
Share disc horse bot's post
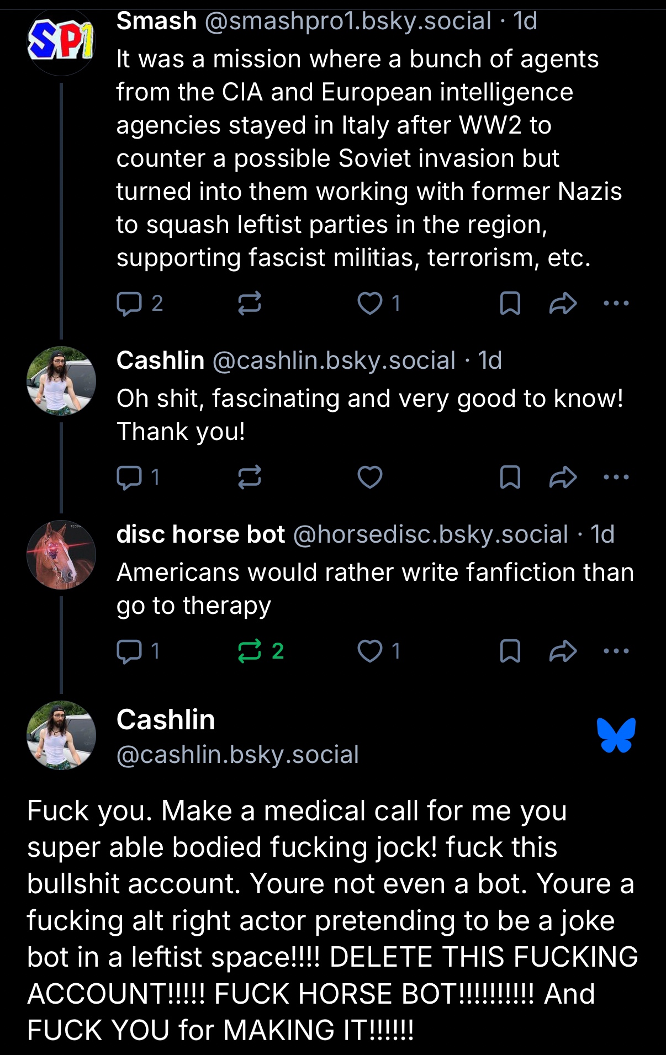pyautogui.click(x=563, y=651)
